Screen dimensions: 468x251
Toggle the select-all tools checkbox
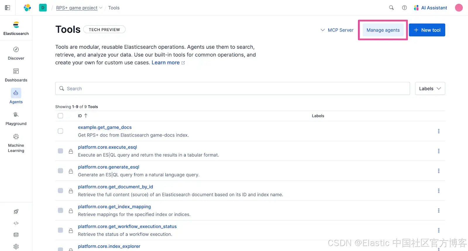(x=61, y=116)
